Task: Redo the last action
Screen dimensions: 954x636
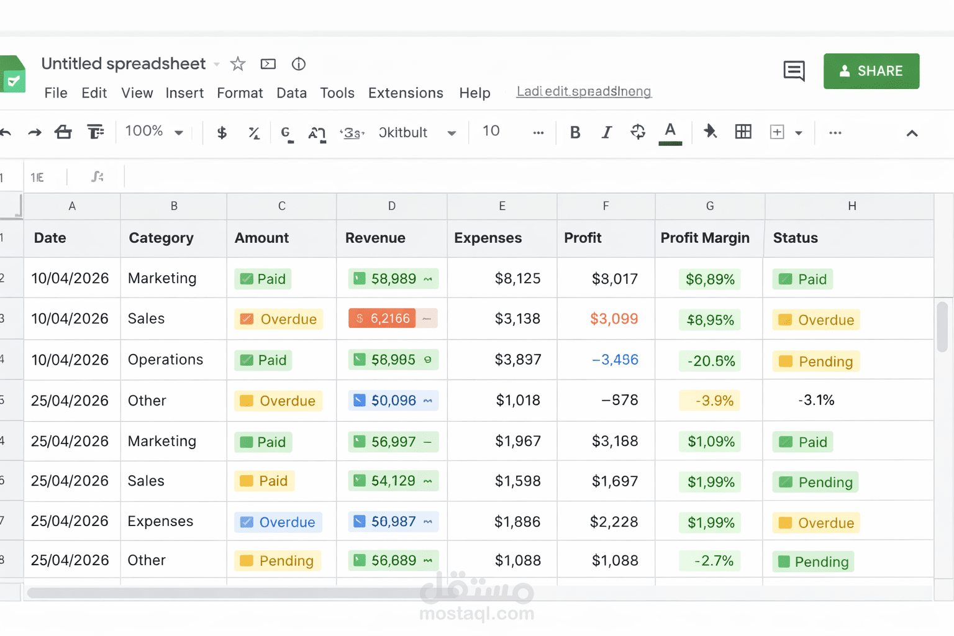Action: pyautogui.click(x=35, y=132)
